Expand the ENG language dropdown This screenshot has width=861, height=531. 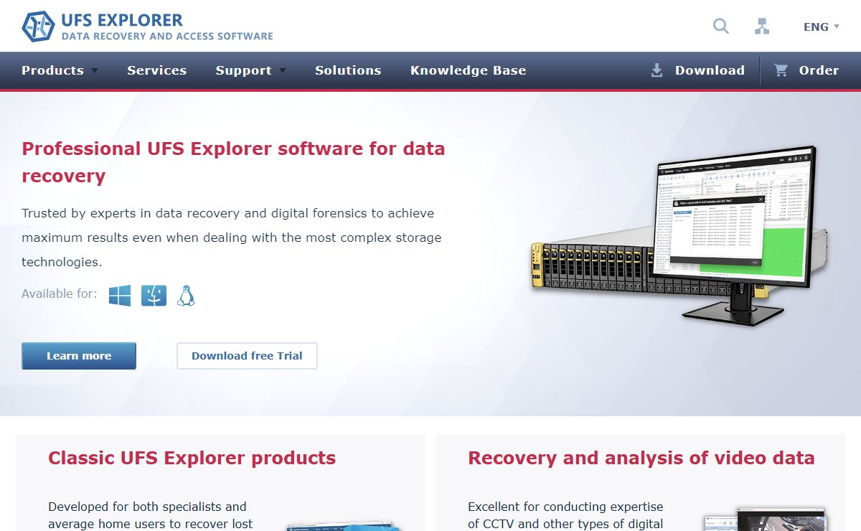(822, 27)
